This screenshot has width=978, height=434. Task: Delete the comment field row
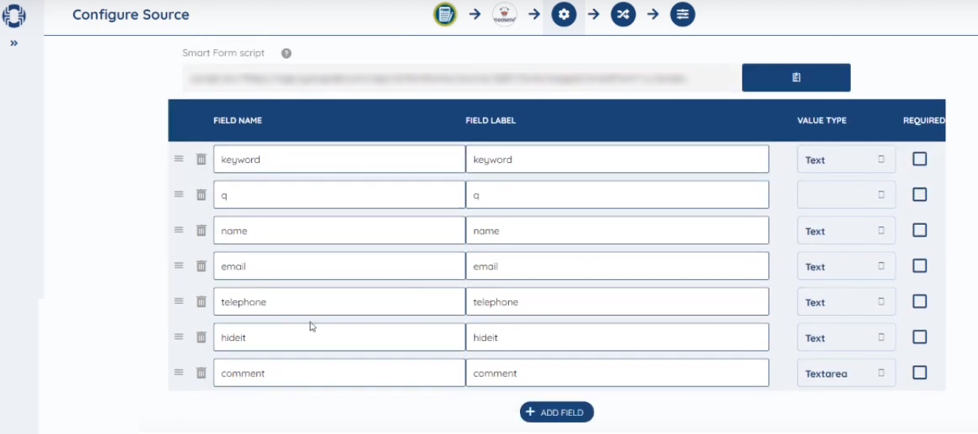201,372
